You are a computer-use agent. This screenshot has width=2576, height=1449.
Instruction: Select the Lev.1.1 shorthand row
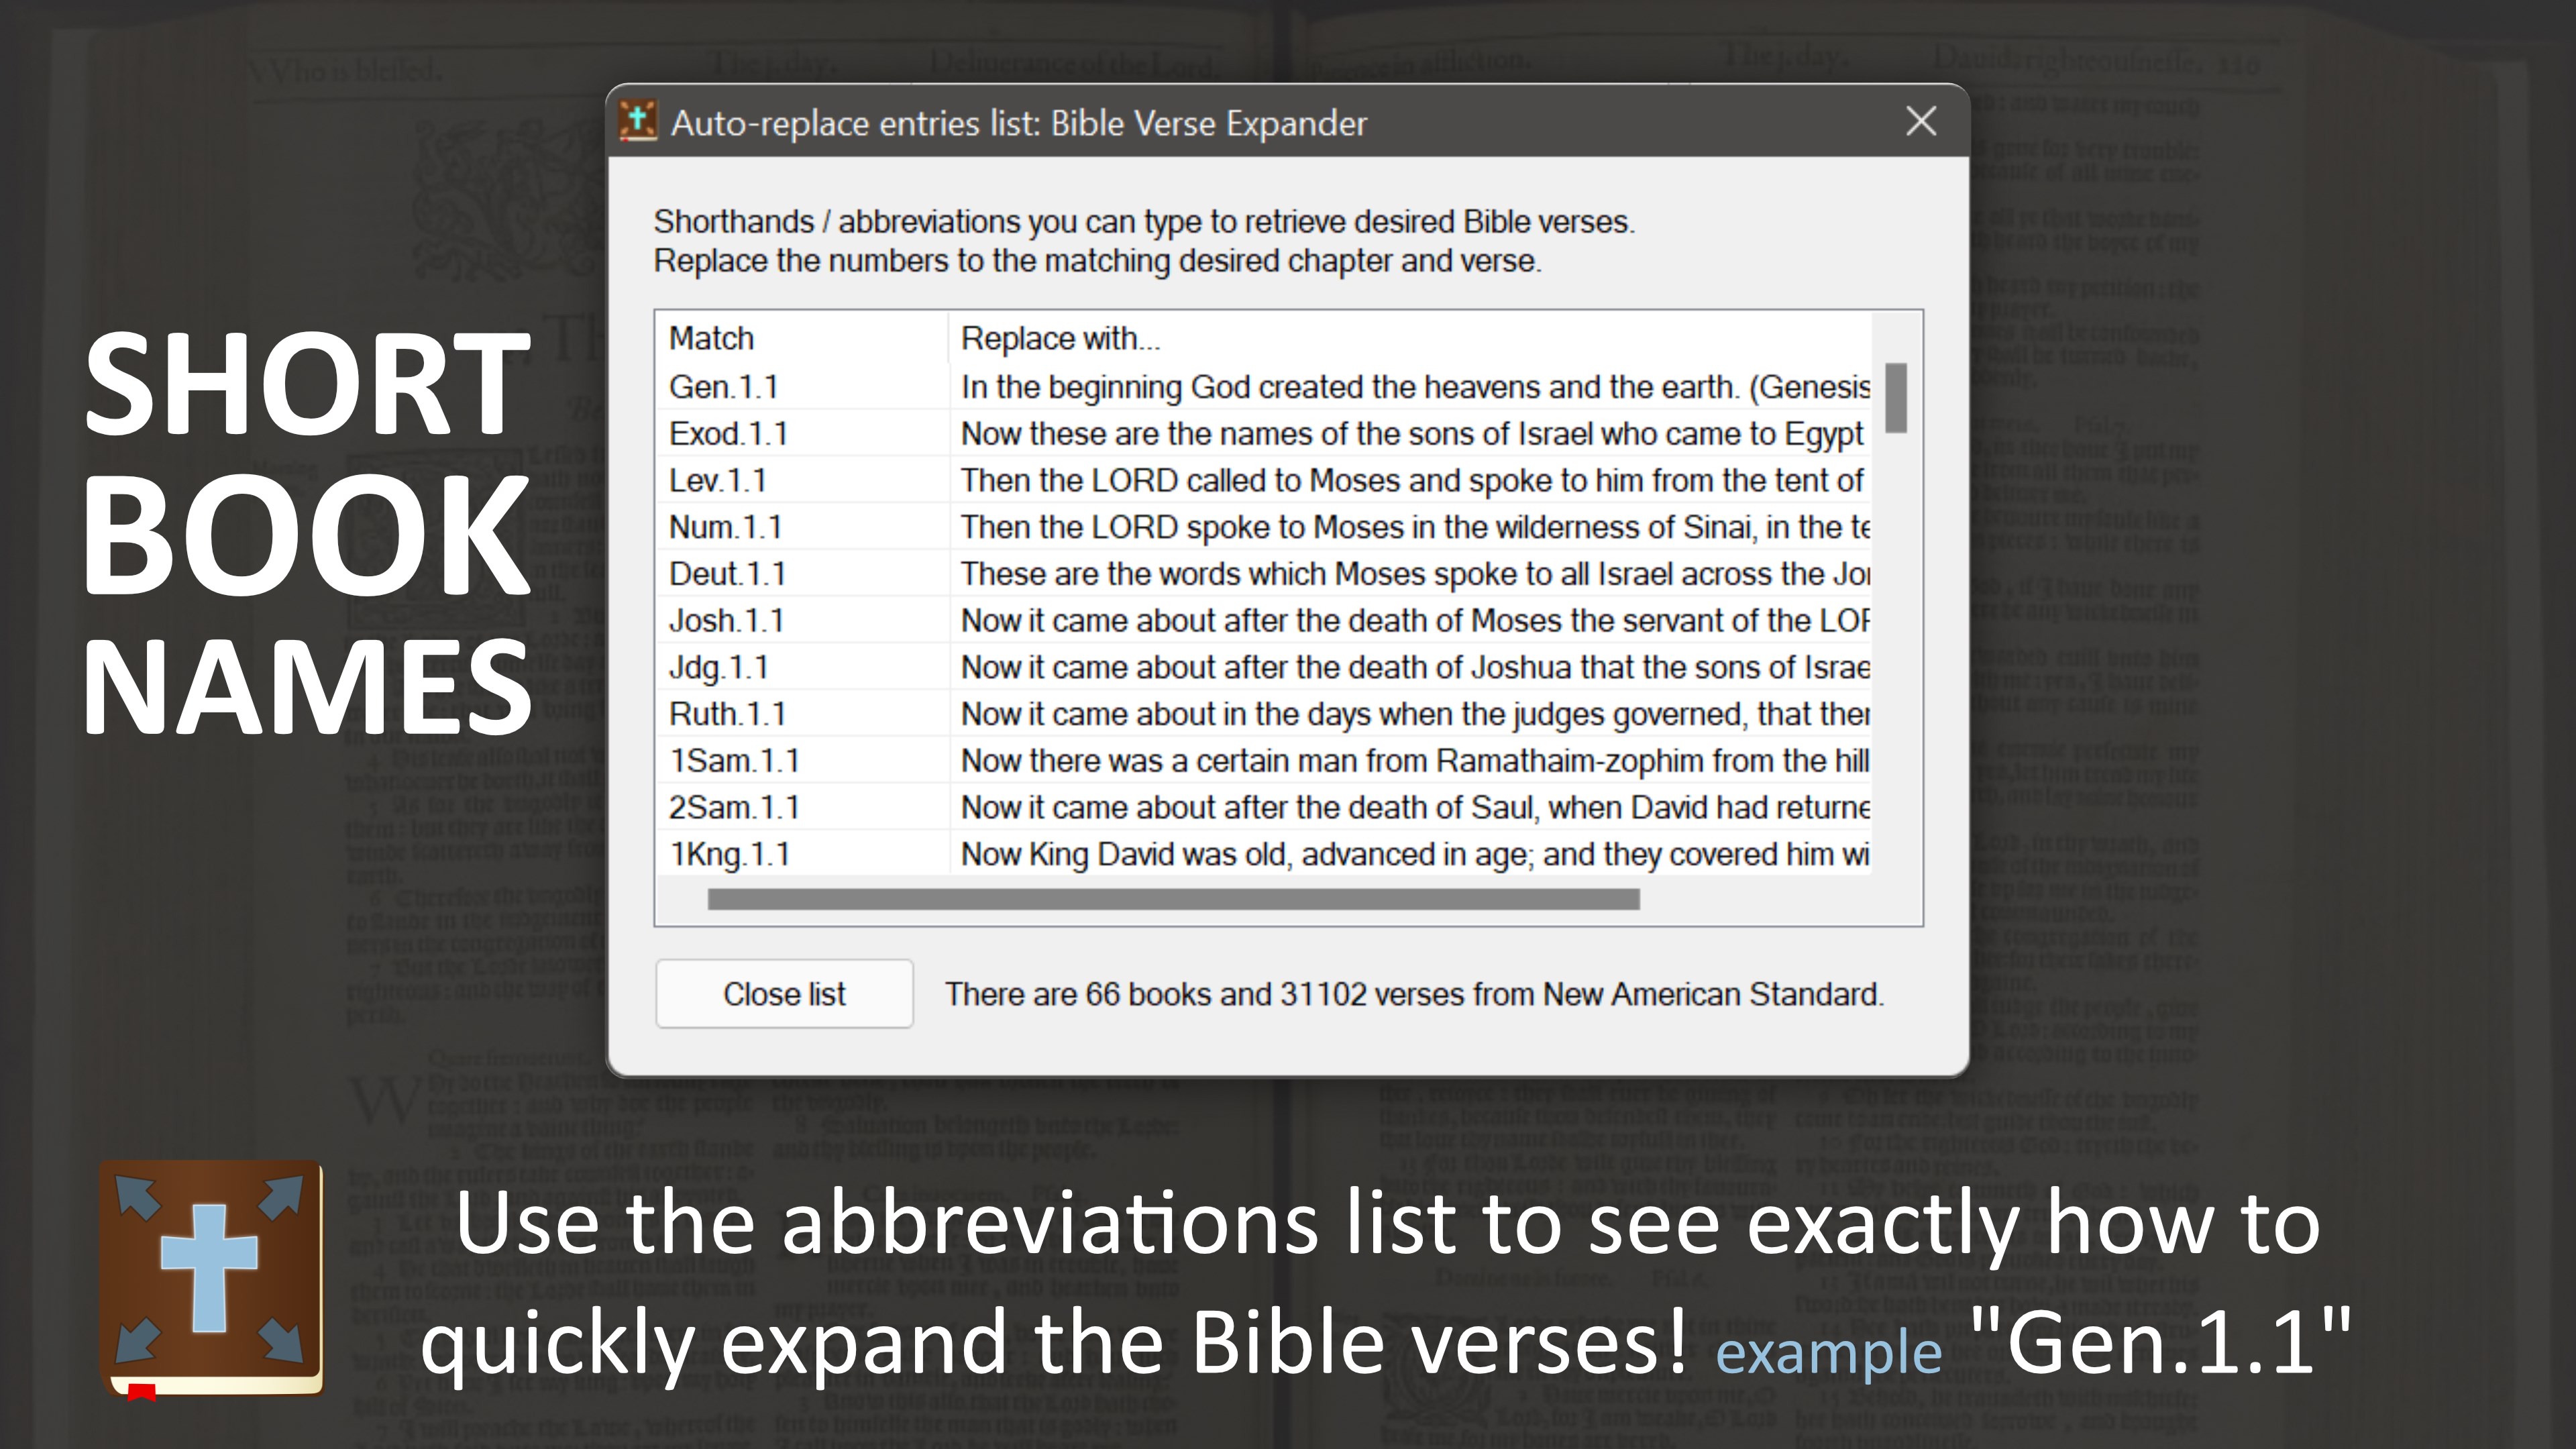[x=717, y=481]
